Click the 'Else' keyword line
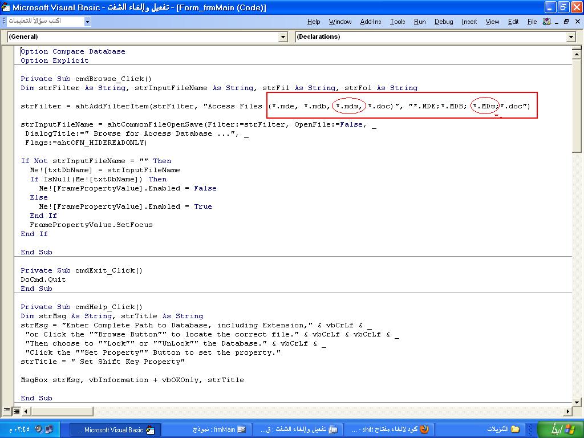This screenshot has height=438, width=584. tap(39, 197)
